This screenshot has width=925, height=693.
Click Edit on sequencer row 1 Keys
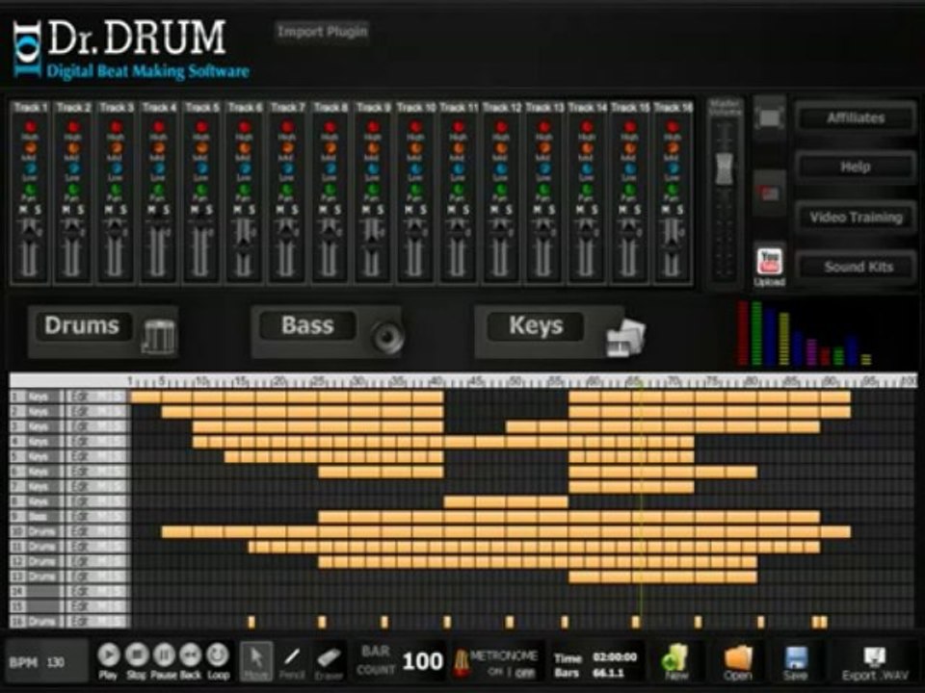pyautogui.click(x=79, y=398)
